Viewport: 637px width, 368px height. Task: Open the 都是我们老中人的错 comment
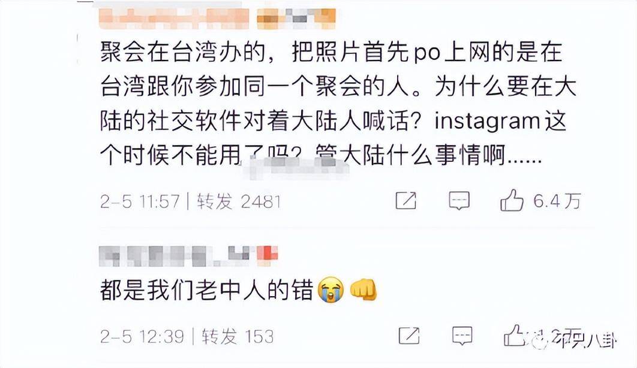(x=206, y=291)
